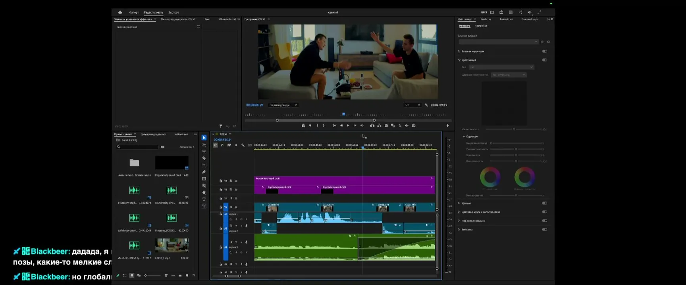Go to In point in Program monitor
The height and width of the screenshot is (285, 686).
(334, 125)
